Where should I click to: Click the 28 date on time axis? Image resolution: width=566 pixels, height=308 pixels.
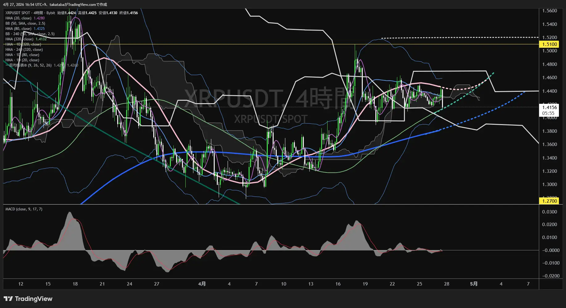click(x=446, y=284)
